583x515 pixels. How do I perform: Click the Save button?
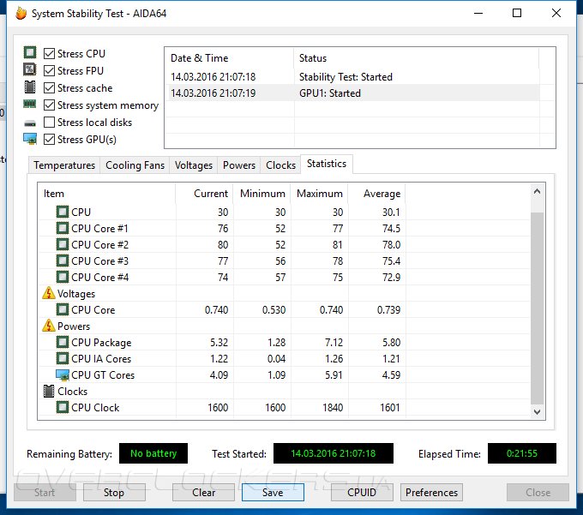[273, 493]
